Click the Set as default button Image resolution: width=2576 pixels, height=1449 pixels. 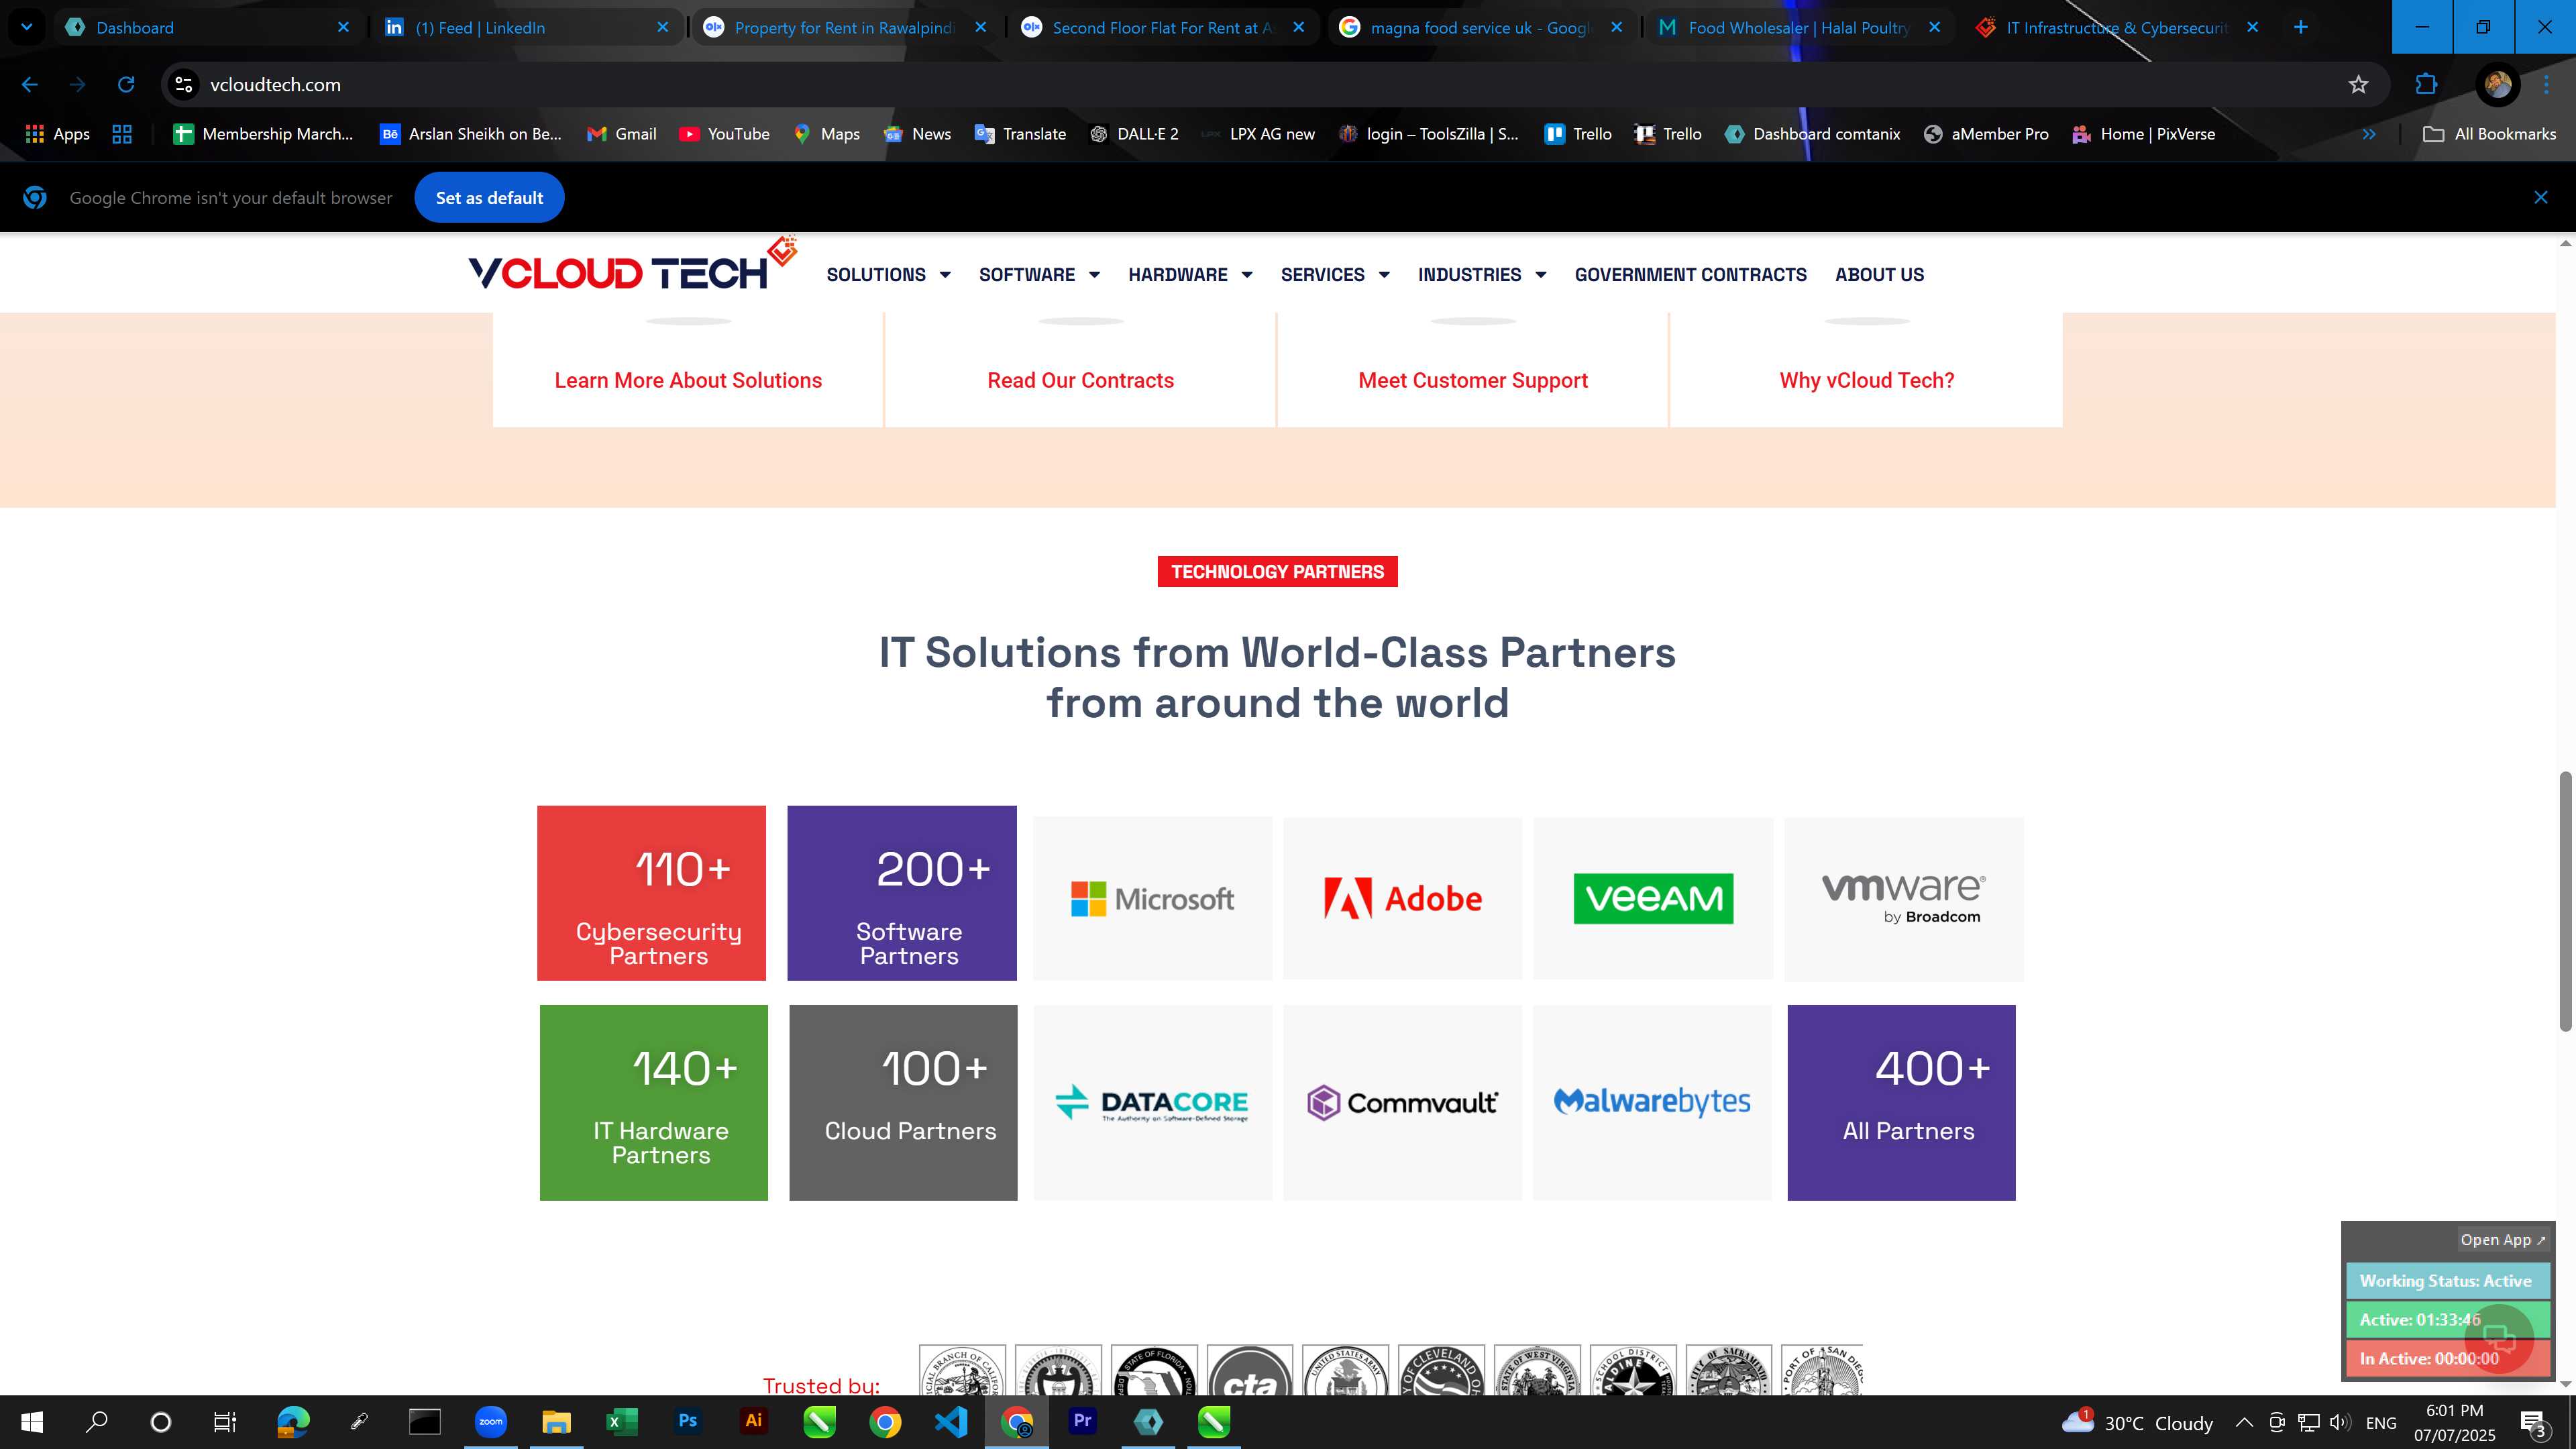[x=489, y=198]
